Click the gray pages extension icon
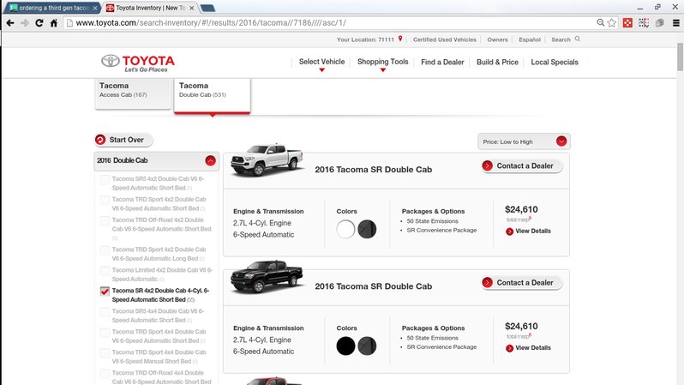684x385 pixels. 660,22
